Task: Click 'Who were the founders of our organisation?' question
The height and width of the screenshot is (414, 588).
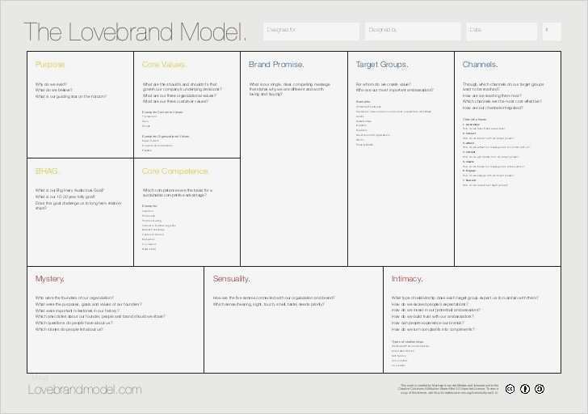Action: [74, 298]
